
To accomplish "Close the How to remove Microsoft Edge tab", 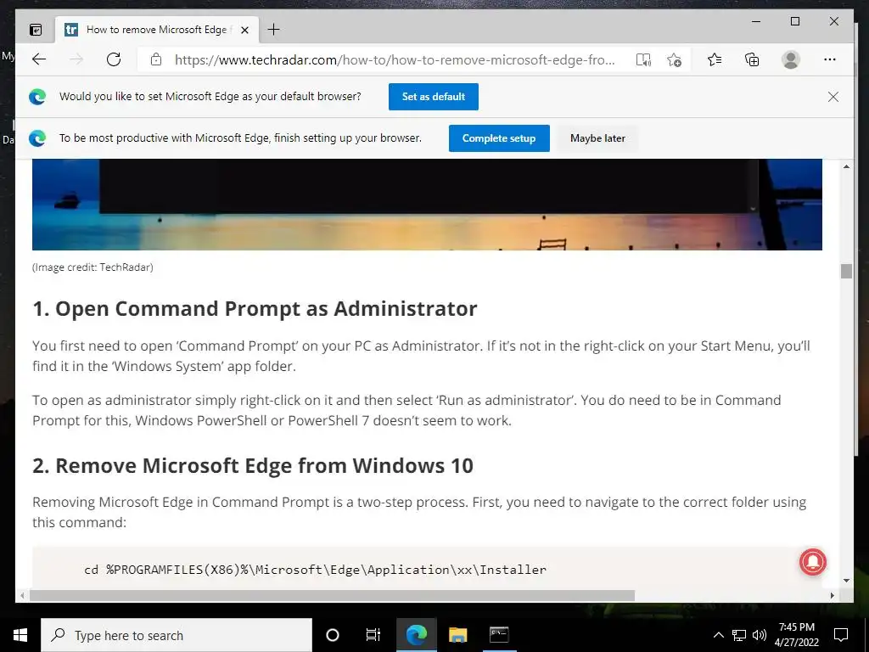I will pyautogui.click(x=244, y=30).
